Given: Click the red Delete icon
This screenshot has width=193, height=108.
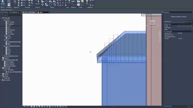Looking at the screenshot, I should [x=63, y=5].
